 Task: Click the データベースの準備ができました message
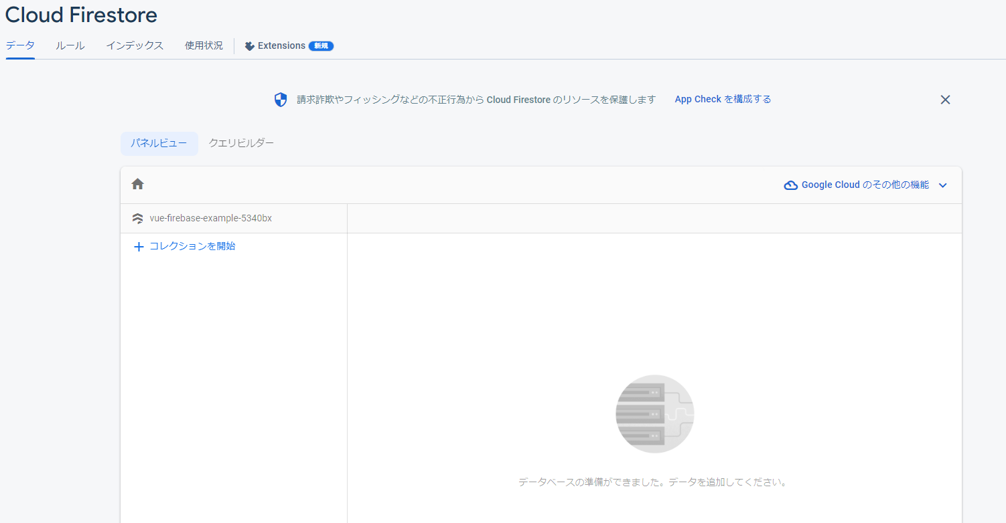652,482
